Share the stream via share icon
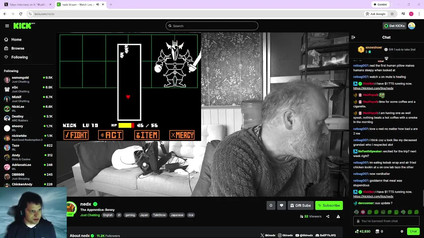The image size is (424, 238). (x=328, y=217)
